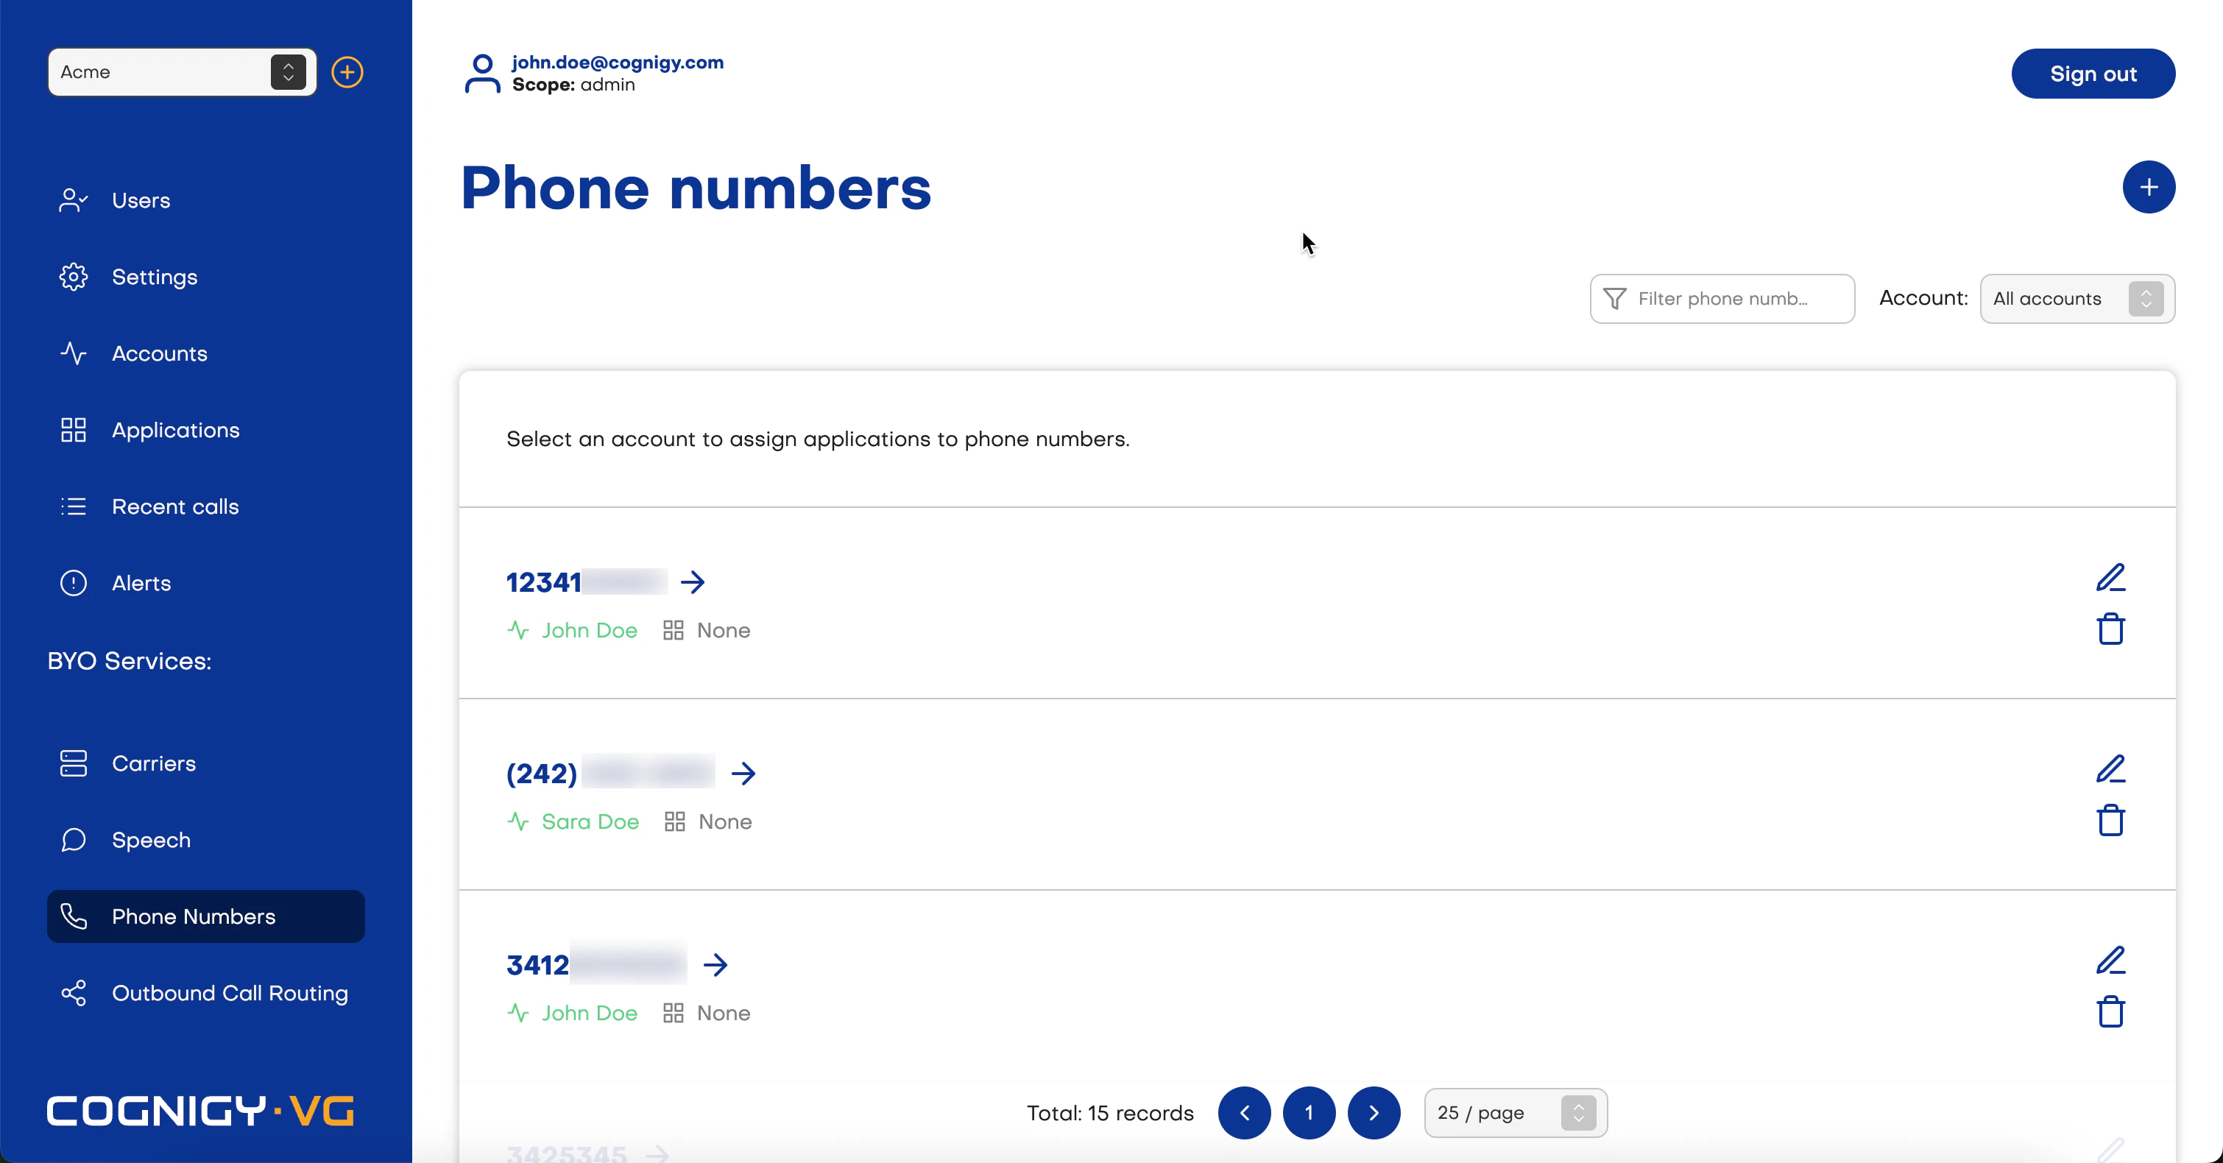
Task: Add a new phone number with plus button
Action: (x=2149, y=187)
